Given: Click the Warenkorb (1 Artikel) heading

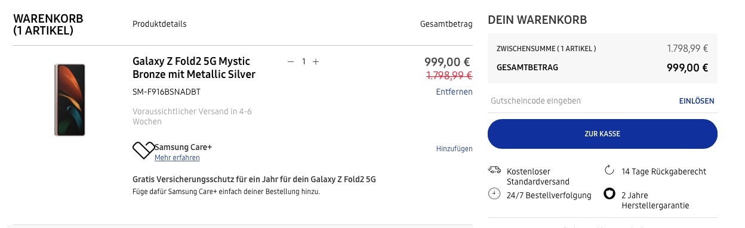Looking at the screenshot, I should coord(48,24).
